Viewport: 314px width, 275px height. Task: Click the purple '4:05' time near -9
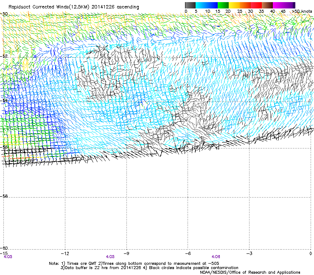(110, 257)
